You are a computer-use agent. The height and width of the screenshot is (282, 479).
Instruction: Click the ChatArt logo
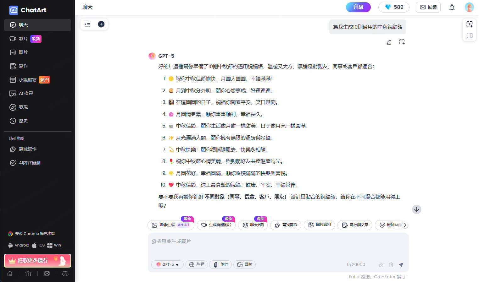point(28,10)
